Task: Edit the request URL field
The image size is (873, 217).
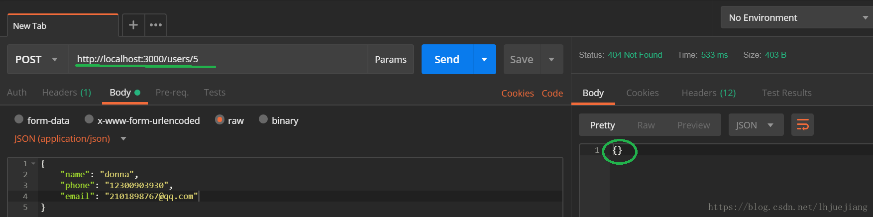Action: click(x=218, y=59)
